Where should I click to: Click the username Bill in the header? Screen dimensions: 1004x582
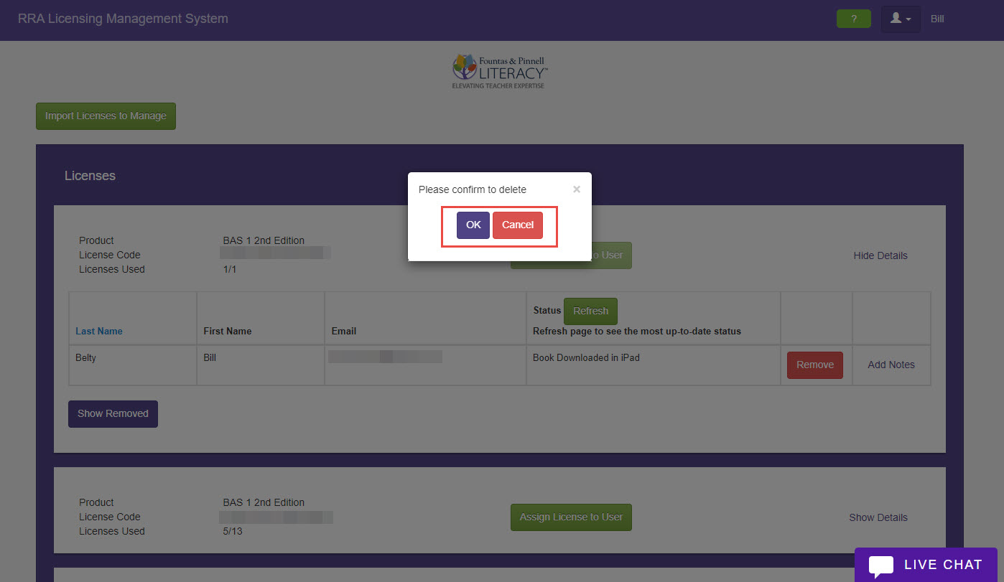(936, 19)
